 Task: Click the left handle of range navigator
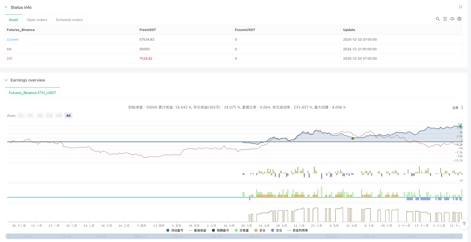7,236
